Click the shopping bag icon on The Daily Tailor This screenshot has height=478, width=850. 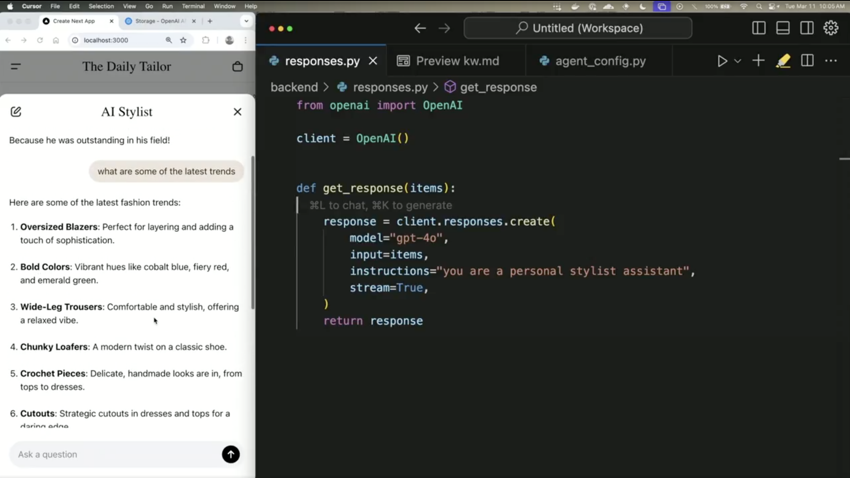tap(237, 66)
